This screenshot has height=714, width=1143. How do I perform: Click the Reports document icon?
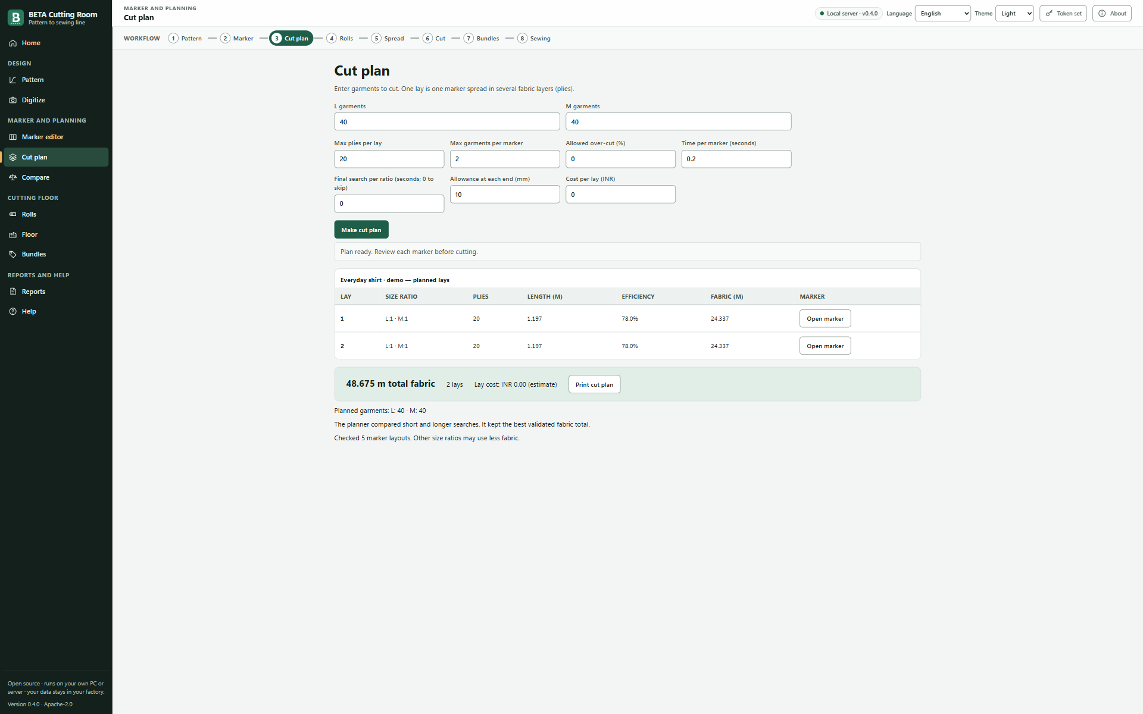[13, 292]
